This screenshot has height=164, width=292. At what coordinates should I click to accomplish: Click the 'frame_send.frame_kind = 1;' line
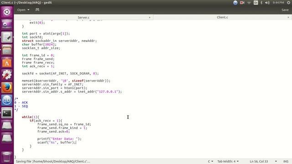point(62,128)
